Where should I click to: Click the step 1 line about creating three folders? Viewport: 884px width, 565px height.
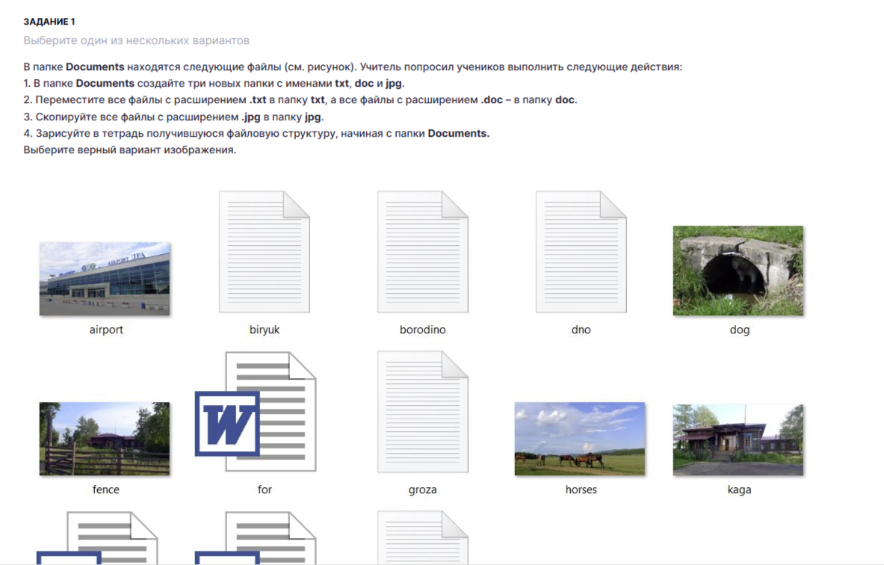(x=214, y=84)
